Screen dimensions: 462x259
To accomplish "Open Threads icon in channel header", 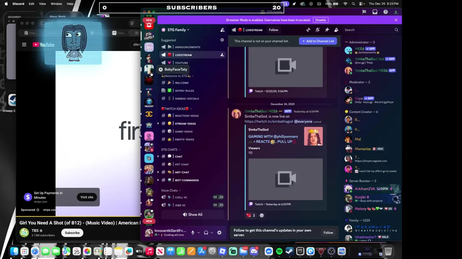I will point(308,30).
